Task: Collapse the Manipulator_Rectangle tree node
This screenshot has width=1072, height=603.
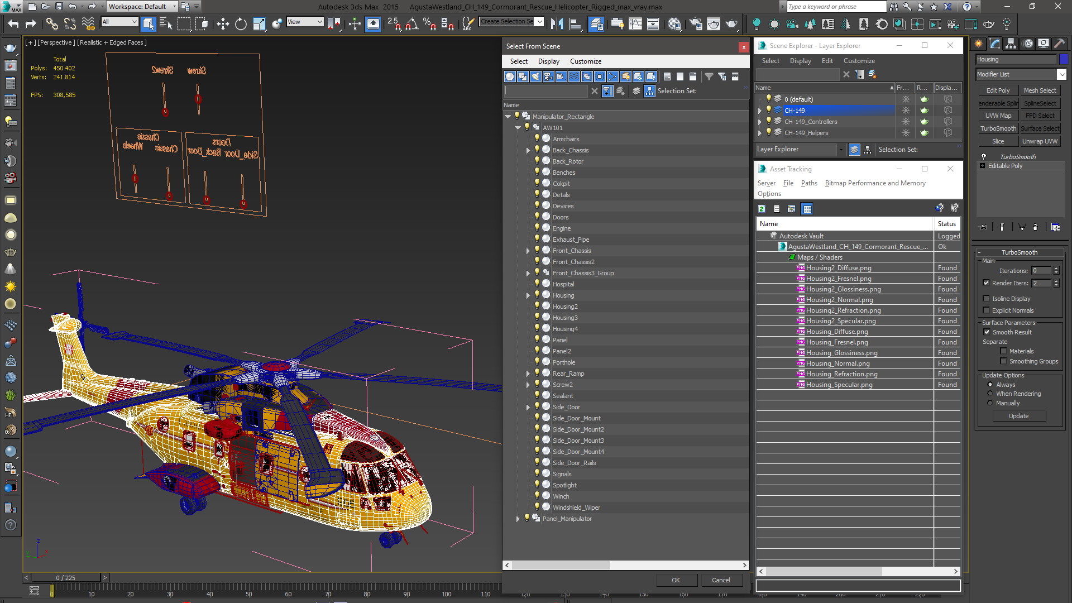Action: tap(508, 117)
